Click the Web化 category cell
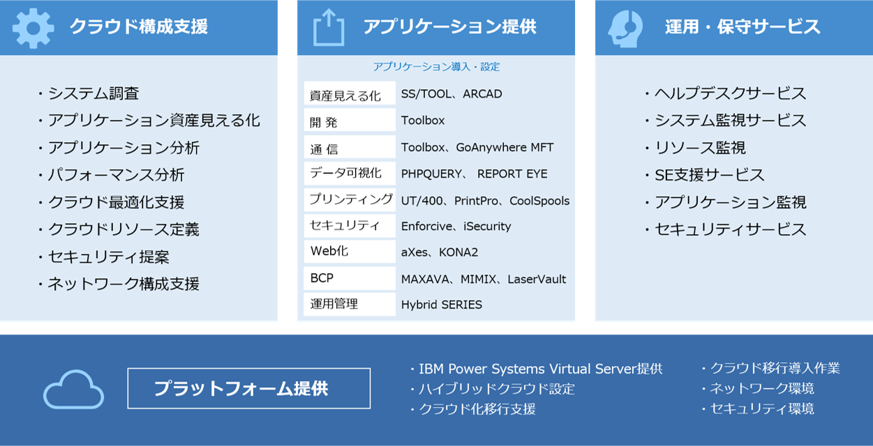 pos(350,252)
